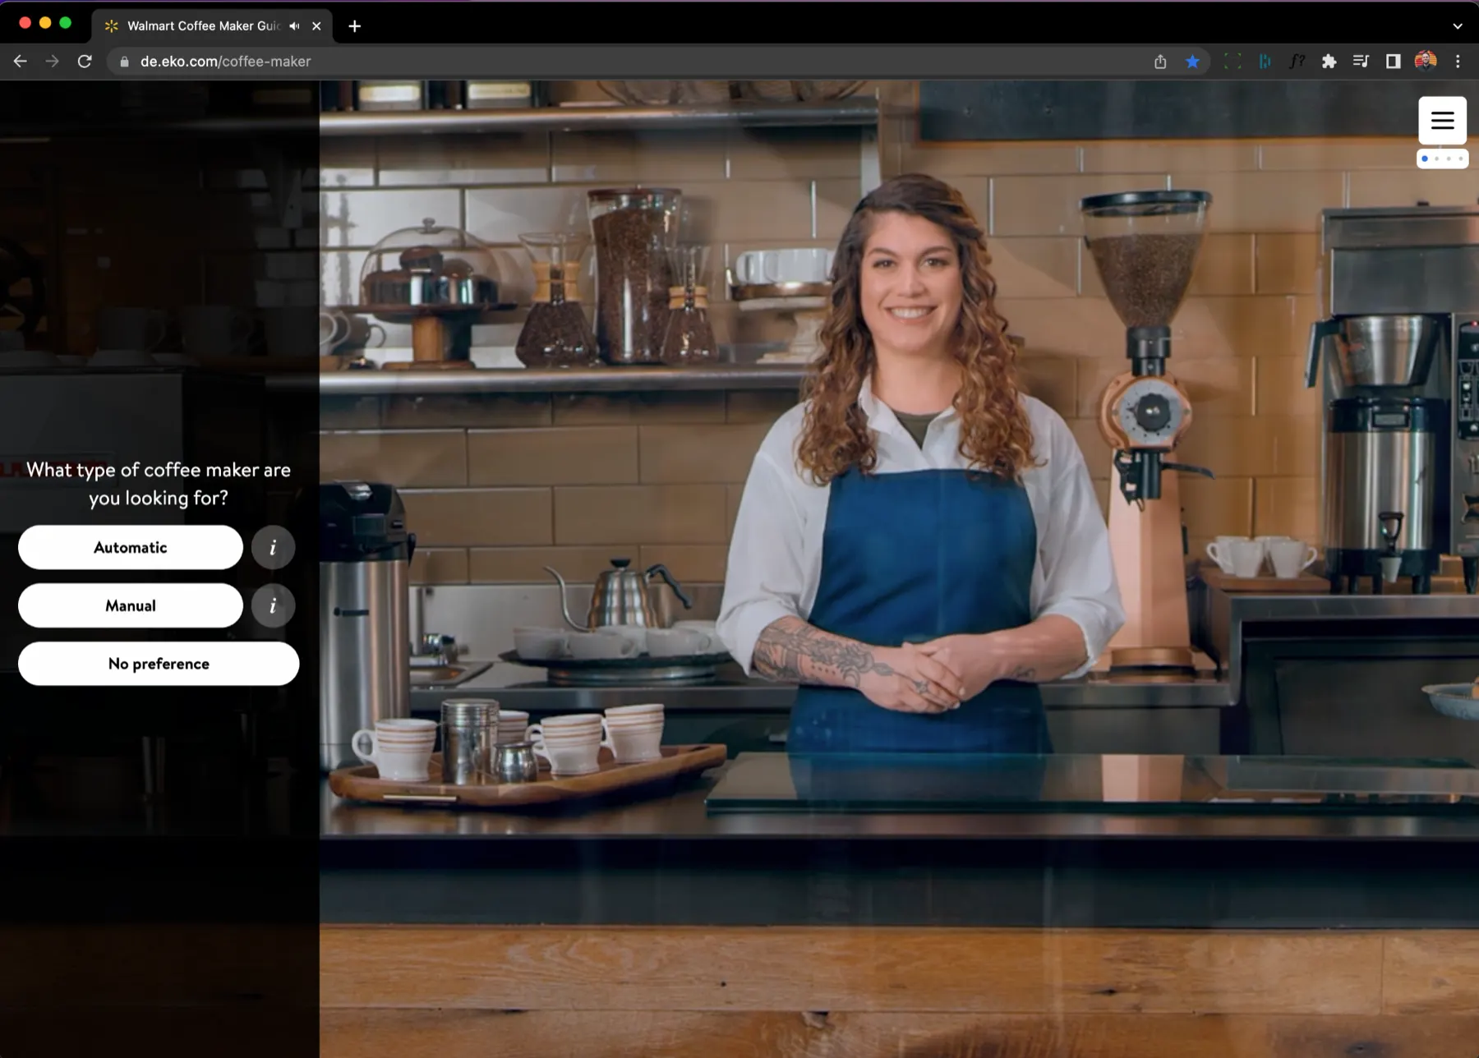
Task: Choose the Manual coffee maker option
Action: (131, 605)
